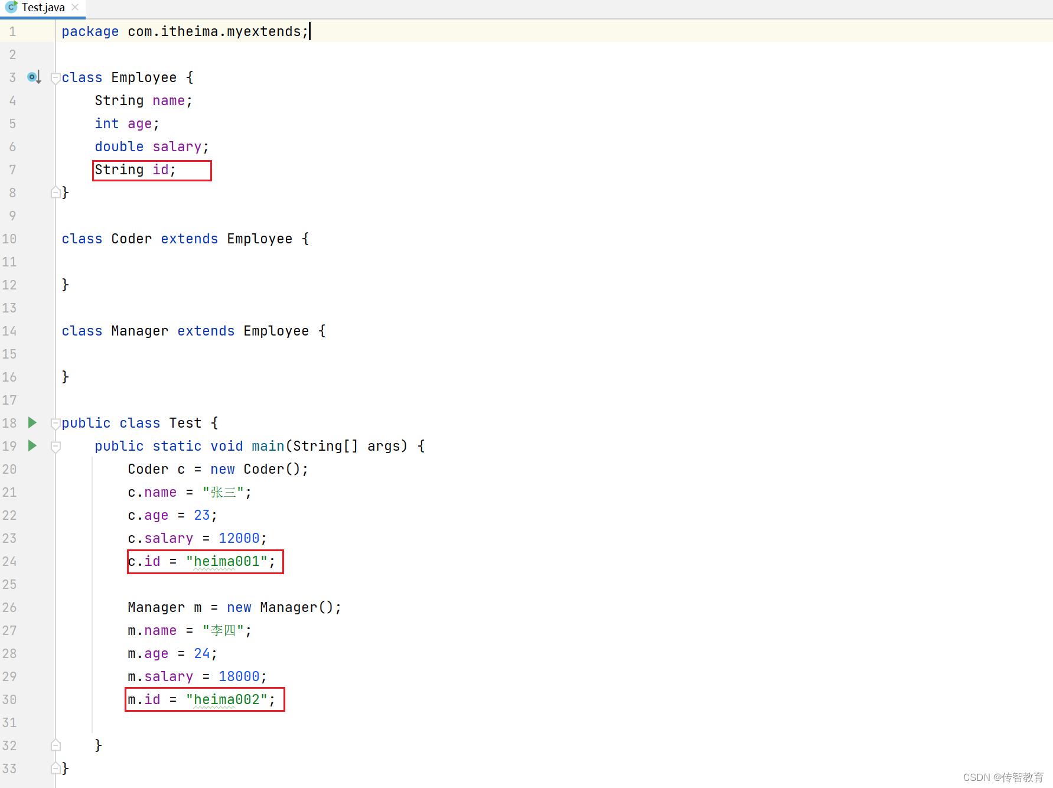Click the 'name' field declaration
The width and height of the screenshot is (1053, 788).
[169, 100]
